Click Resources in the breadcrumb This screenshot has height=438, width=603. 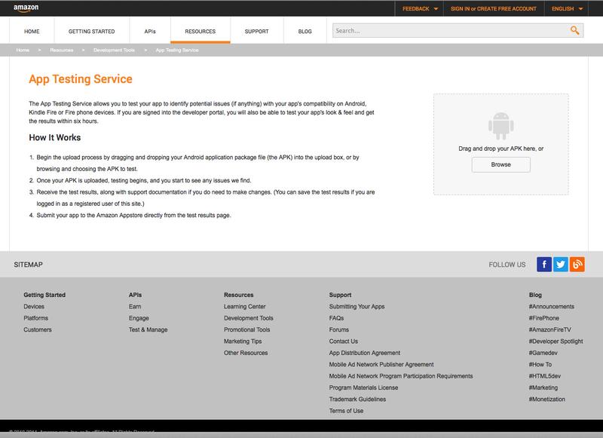pyautogui.click(x=62, y=50)
